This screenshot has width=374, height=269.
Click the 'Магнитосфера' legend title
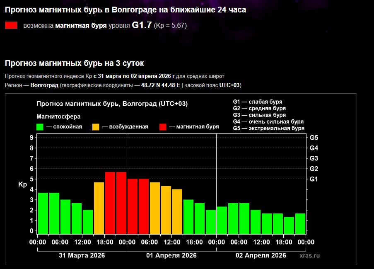point(58,116)
